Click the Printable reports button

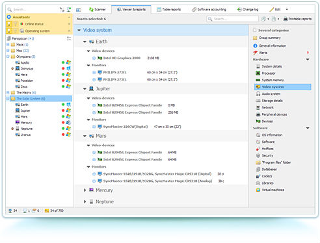(x=297, y=19)
